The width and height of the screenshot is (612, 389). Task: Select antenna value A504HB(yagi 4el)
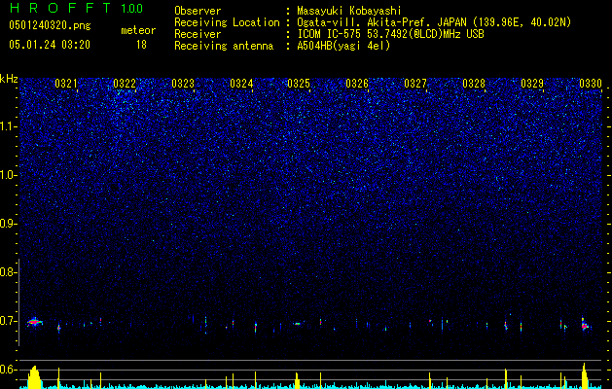point(343,46)
